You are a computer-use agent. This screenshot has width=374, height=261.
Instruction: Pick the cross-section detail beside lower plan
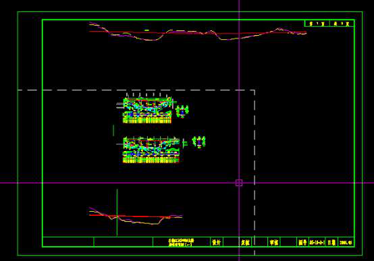198,142
